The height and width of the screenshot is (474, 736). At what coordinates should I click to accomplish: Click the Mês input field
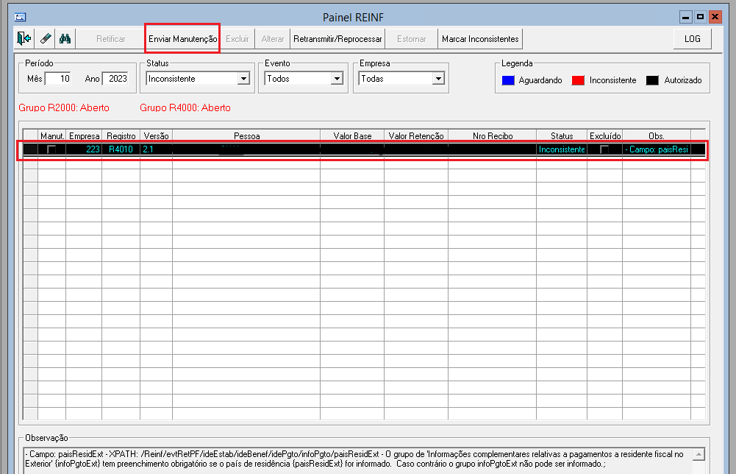[58, 79]
